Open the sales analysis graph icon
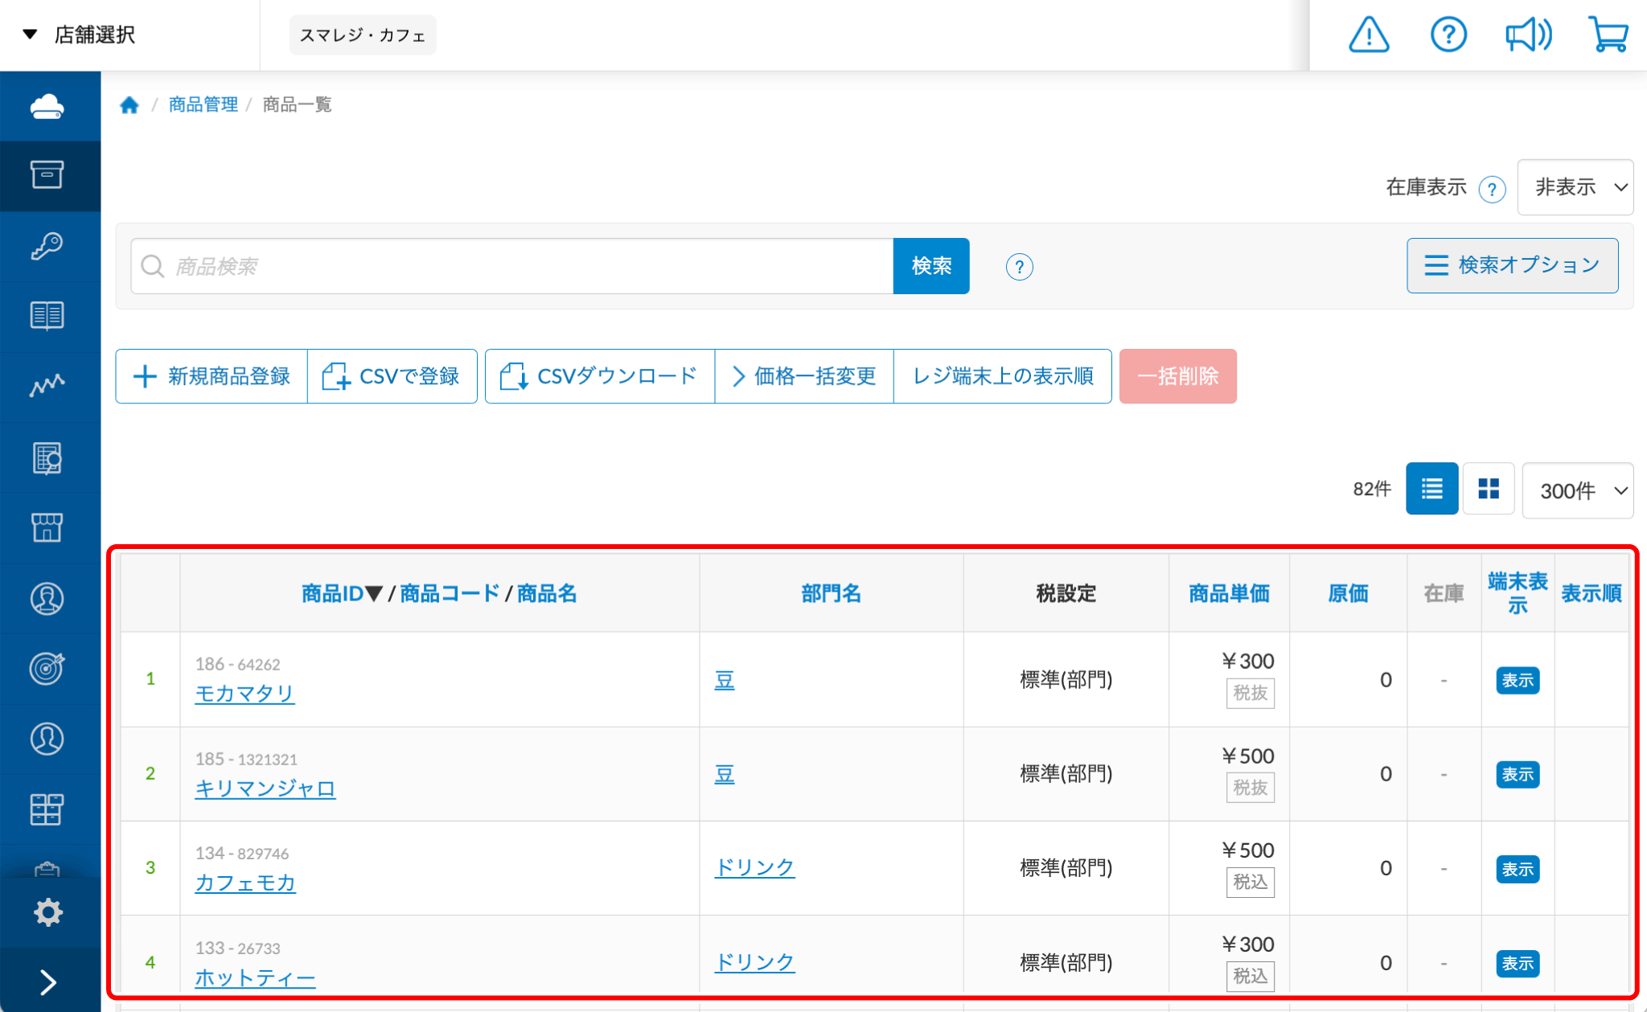The image size is (1647, 1012). [47, 386]
